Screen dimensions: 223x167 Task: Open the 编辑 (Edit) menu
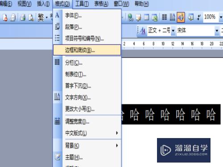(x=6, y=4)
